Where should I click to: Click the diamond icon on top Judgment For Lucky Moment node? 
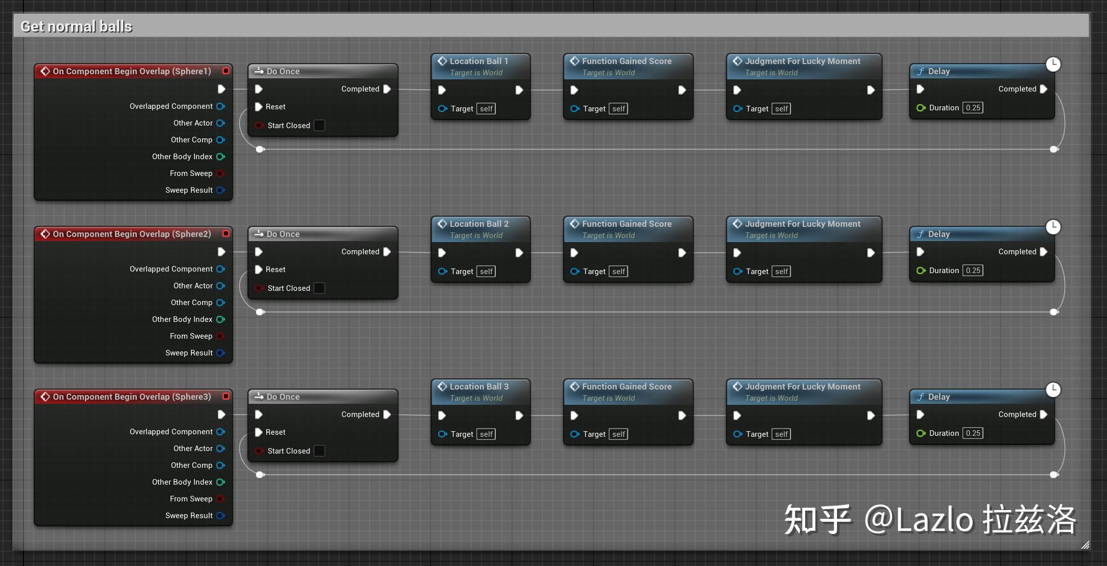point(737,61)
